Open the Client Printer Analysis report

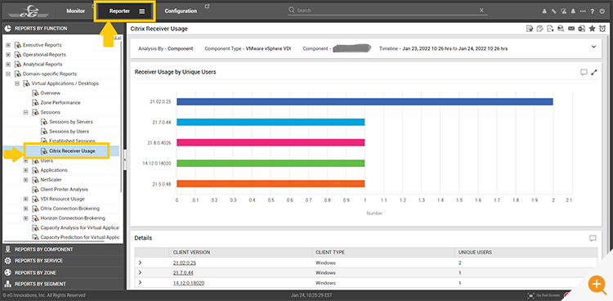point(64,190)
